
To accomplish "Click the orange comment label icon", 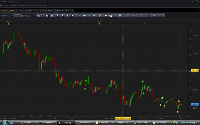I will coord(84,16).
